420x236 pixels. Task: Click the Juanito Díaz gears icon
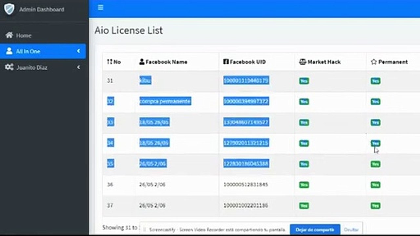[x=9, y=67]
